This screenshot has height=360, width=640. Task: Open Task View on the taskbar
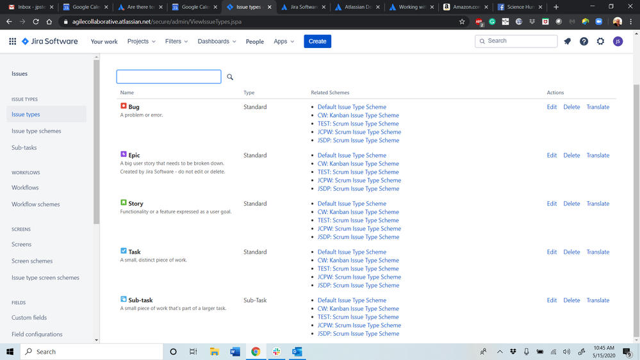[193, 352]
